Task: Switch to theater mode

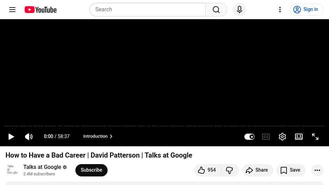Action: 299,137
